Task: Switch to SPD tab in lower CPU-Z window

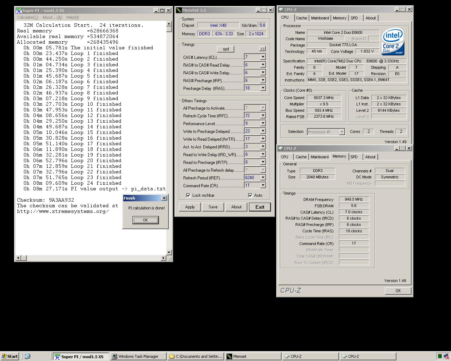Action: coord(354,157)
